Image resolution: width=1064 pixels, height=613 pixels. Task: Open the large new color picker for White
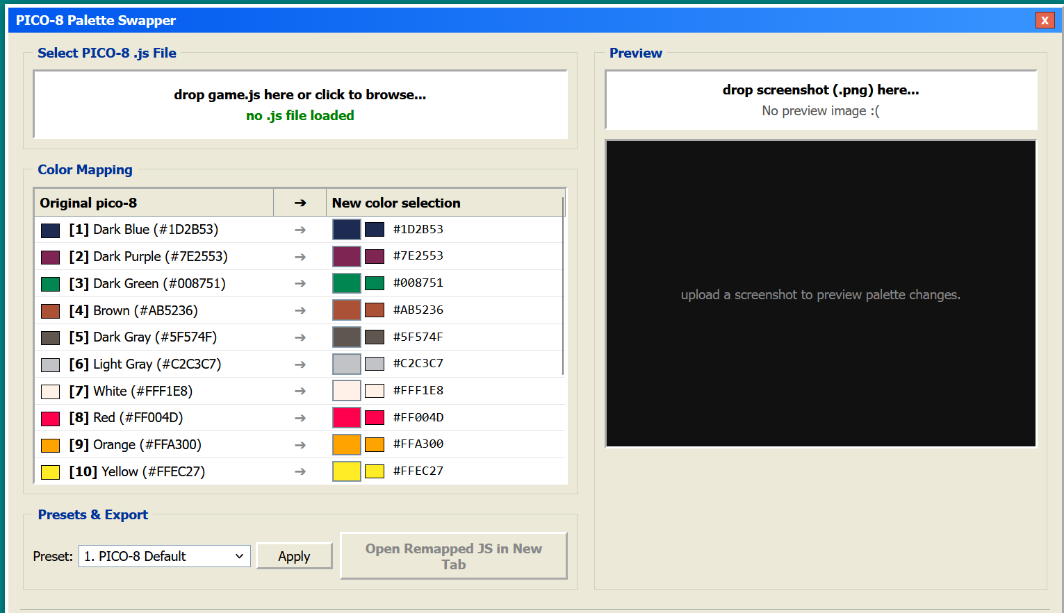point(347,391)
